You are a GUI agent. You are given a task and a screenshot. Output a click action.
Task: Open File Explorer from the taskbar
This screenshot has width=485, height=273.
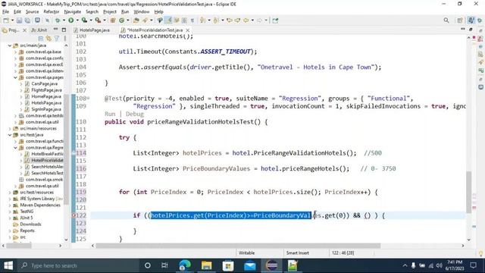pyautogui.click(x=206, y=265)
